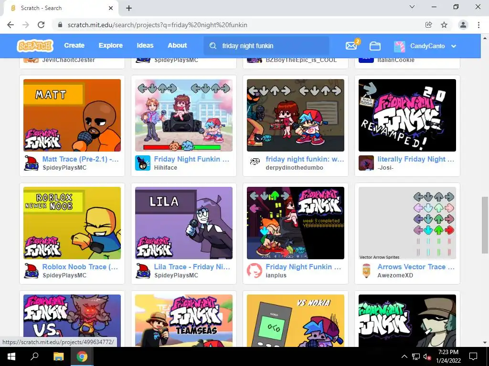The width and height of the screenshot is (489, 366).
Task: Open the week 3 completed project thumbnail
Action: click(295, 223)
